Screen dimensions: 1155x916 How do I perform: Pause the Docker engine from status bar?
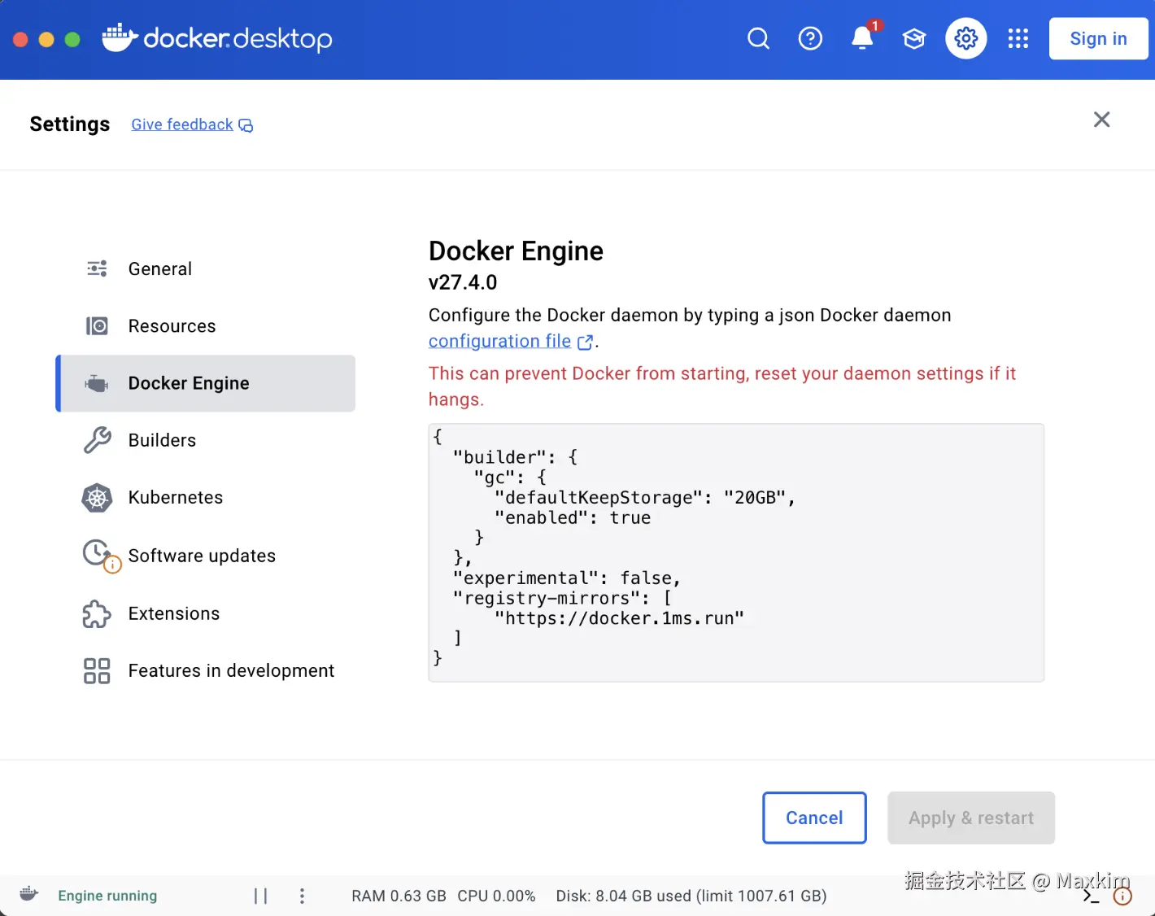260,896
